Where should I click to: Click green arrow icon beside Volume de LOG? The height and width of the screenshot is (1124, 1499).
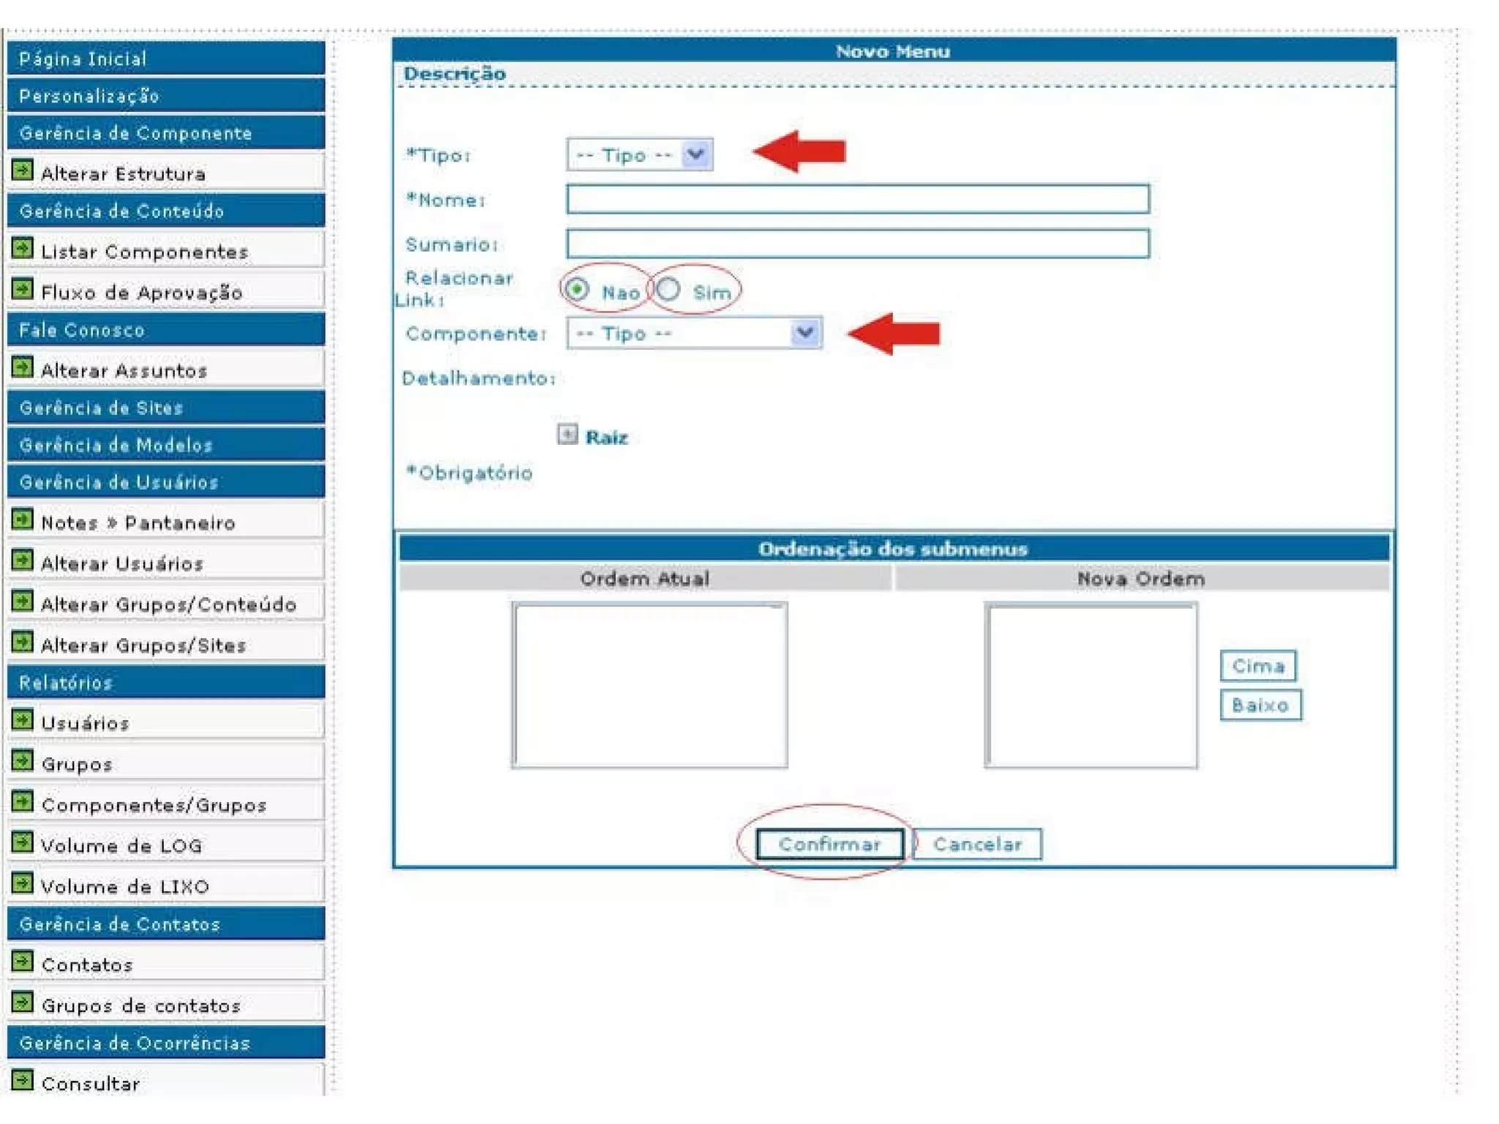point(23,843)
